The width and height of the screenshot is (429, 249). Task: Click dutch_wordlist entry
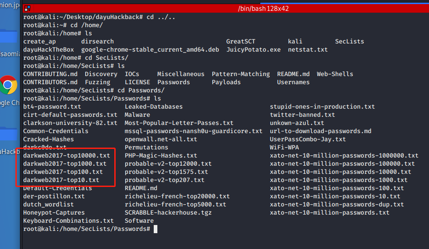click(x=49, y=205)
